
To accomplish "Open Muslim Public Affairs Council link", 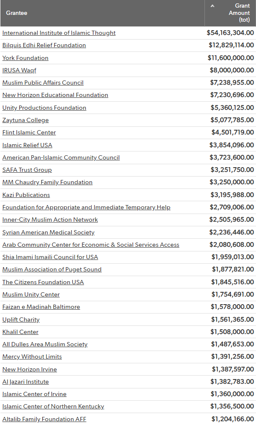I will click(43, 83).
